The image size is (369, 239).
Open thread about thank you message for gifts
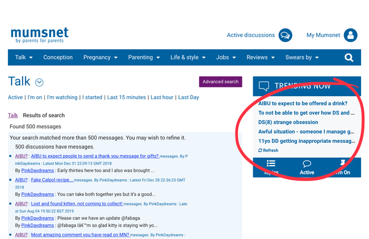tap(95, 156)
